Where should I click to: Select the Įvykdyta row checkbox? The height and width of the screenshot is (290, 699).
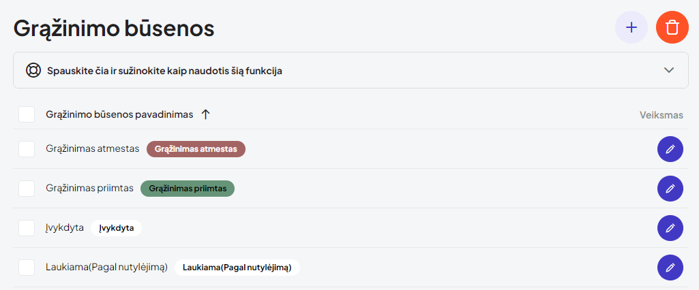tap(27, 228)
